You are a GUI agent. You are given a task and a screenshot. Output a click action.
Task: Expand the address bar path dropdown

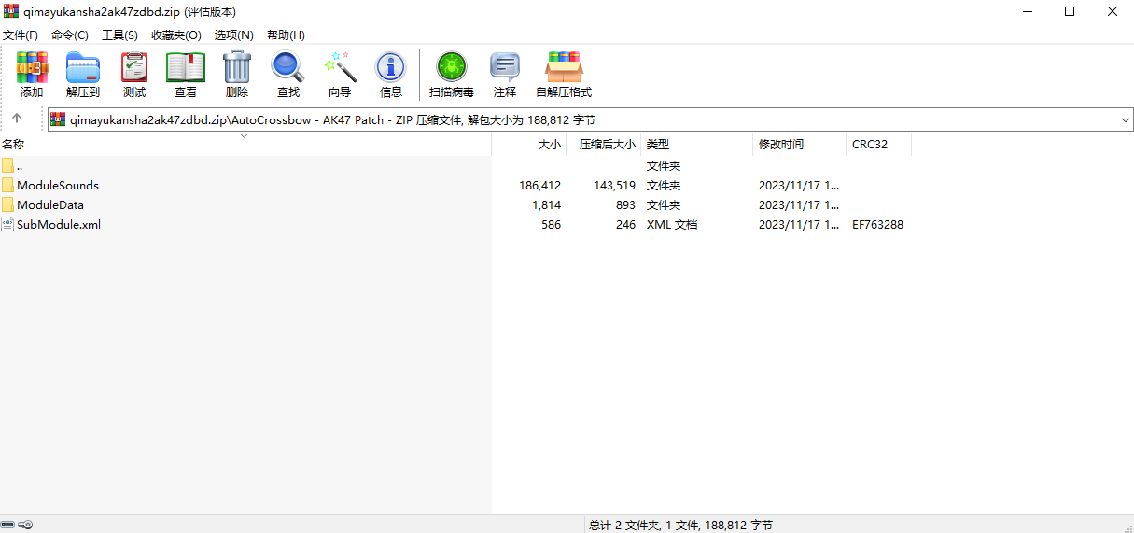[1125, 119]
